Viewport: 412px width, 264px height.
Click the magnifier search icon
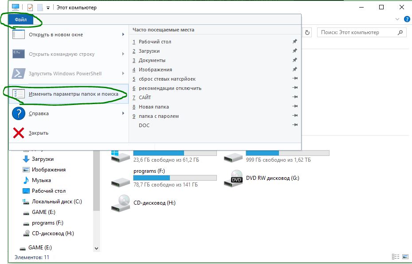pos(400,32)
